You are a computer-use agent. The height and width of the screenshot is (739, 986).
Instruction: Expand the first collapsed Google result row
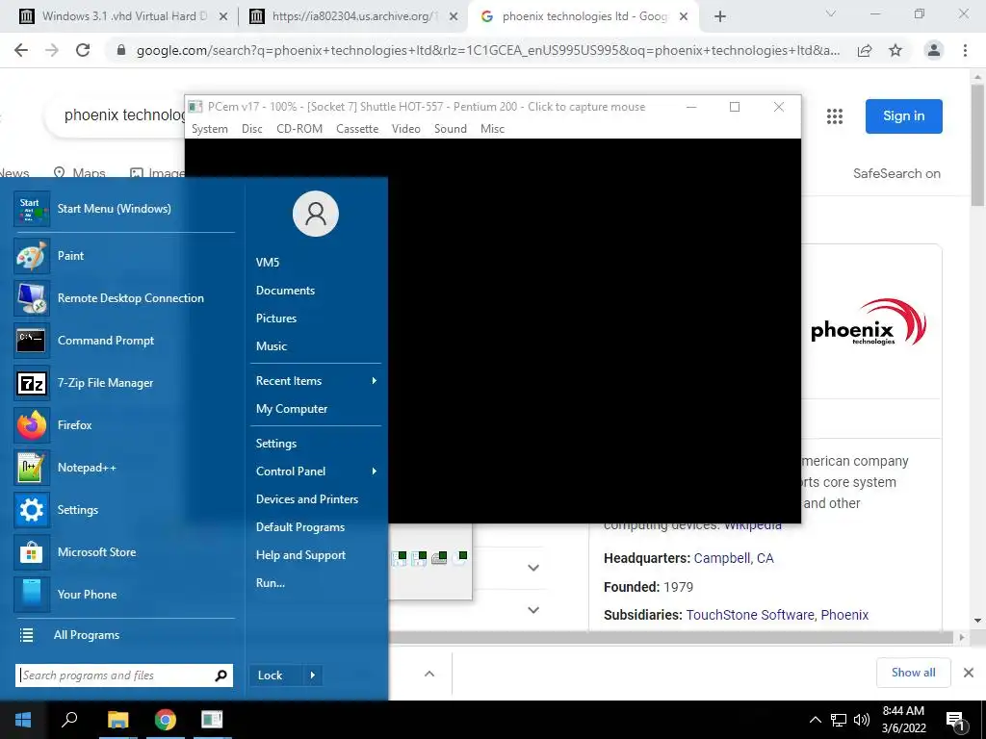click(x=533, y=568)
